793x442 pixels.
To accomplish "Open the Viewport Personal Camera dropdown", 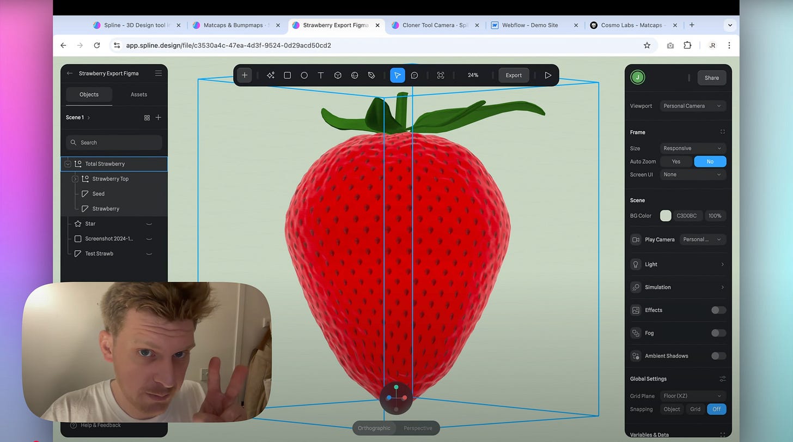I will click(692, 106).
